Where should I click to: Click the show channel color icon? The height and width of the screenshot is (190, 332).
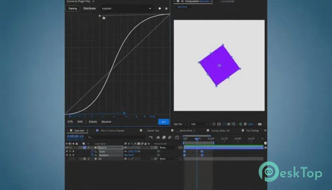click(x=240, y=124)
